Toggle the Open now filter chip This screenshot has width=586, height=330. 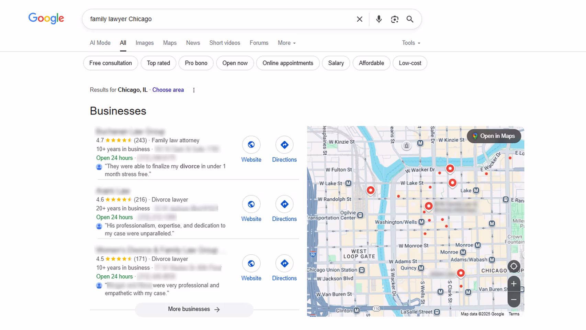click(235, 63)
